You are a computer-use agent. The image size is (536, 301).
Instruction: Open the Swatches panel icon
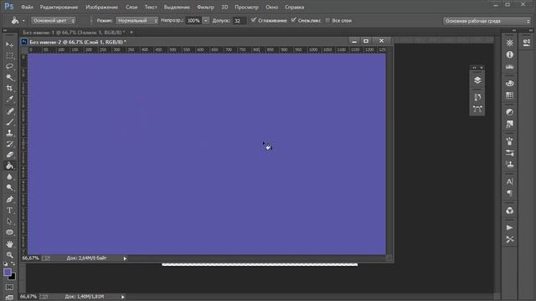[509, 95]
